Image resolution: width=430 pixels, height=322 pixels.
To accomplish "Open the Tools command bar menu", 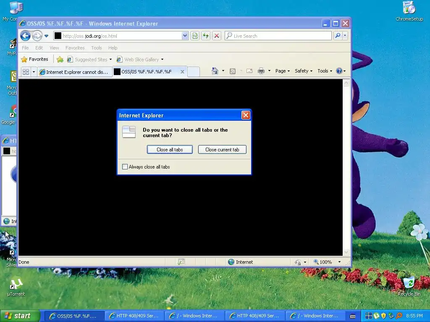I will click(325, 71).
